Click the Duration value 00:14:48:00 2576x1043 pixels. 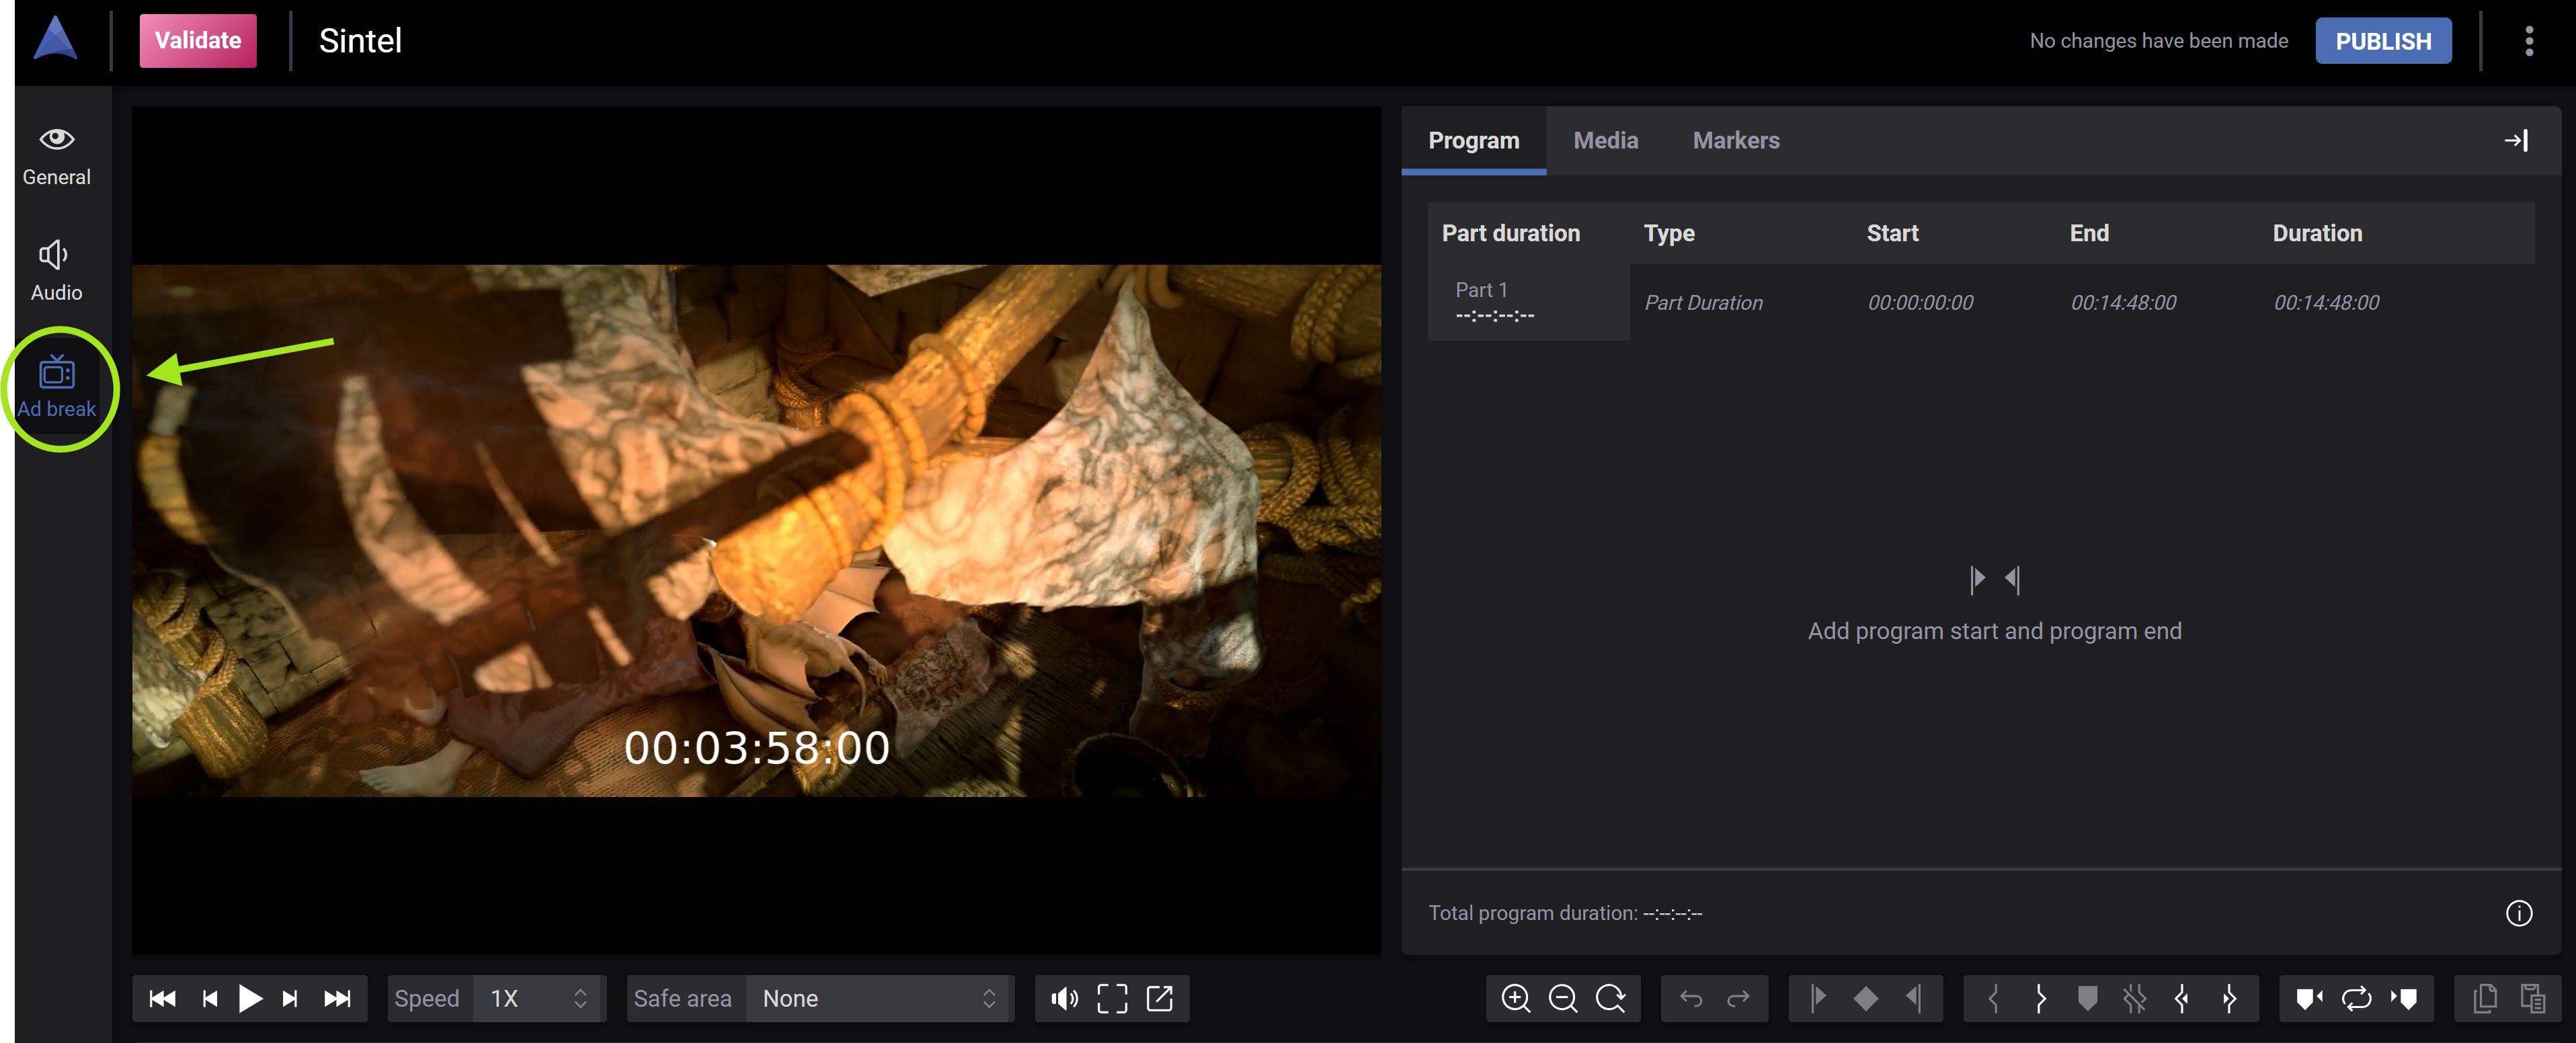[2327, 302]
